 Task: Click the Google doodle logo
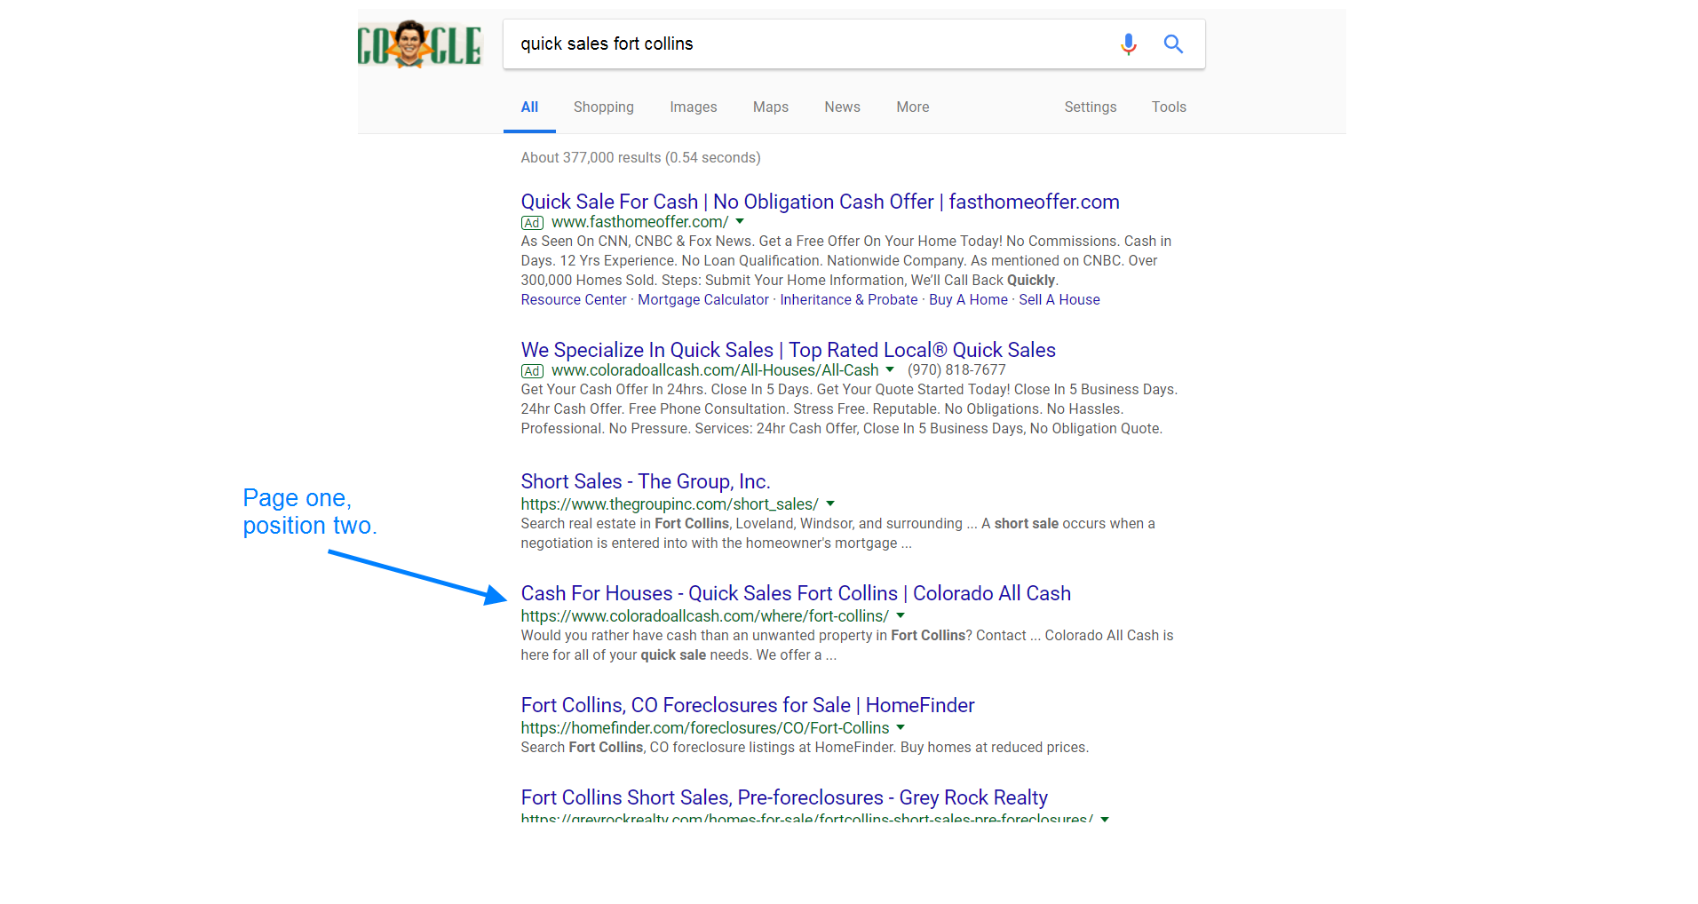419,44
